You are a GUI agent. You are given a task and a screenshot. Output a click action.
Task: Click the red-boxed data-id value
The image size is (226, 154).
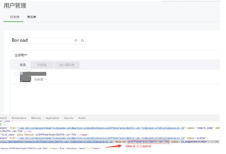click(x=148, y=142)
